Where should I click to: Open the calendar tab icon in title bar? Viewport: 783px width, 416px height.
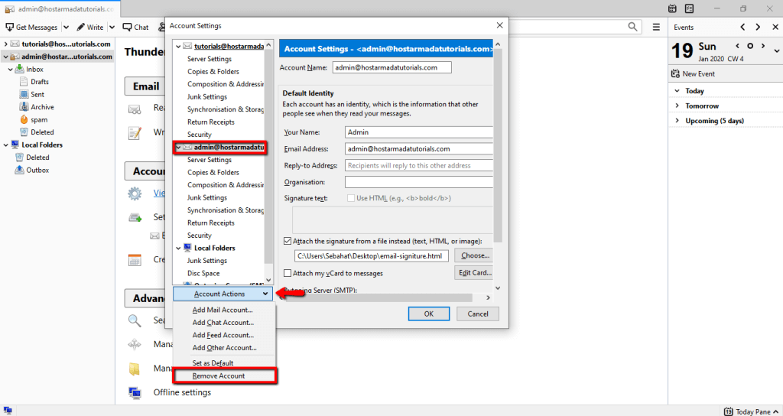[672, 8]
